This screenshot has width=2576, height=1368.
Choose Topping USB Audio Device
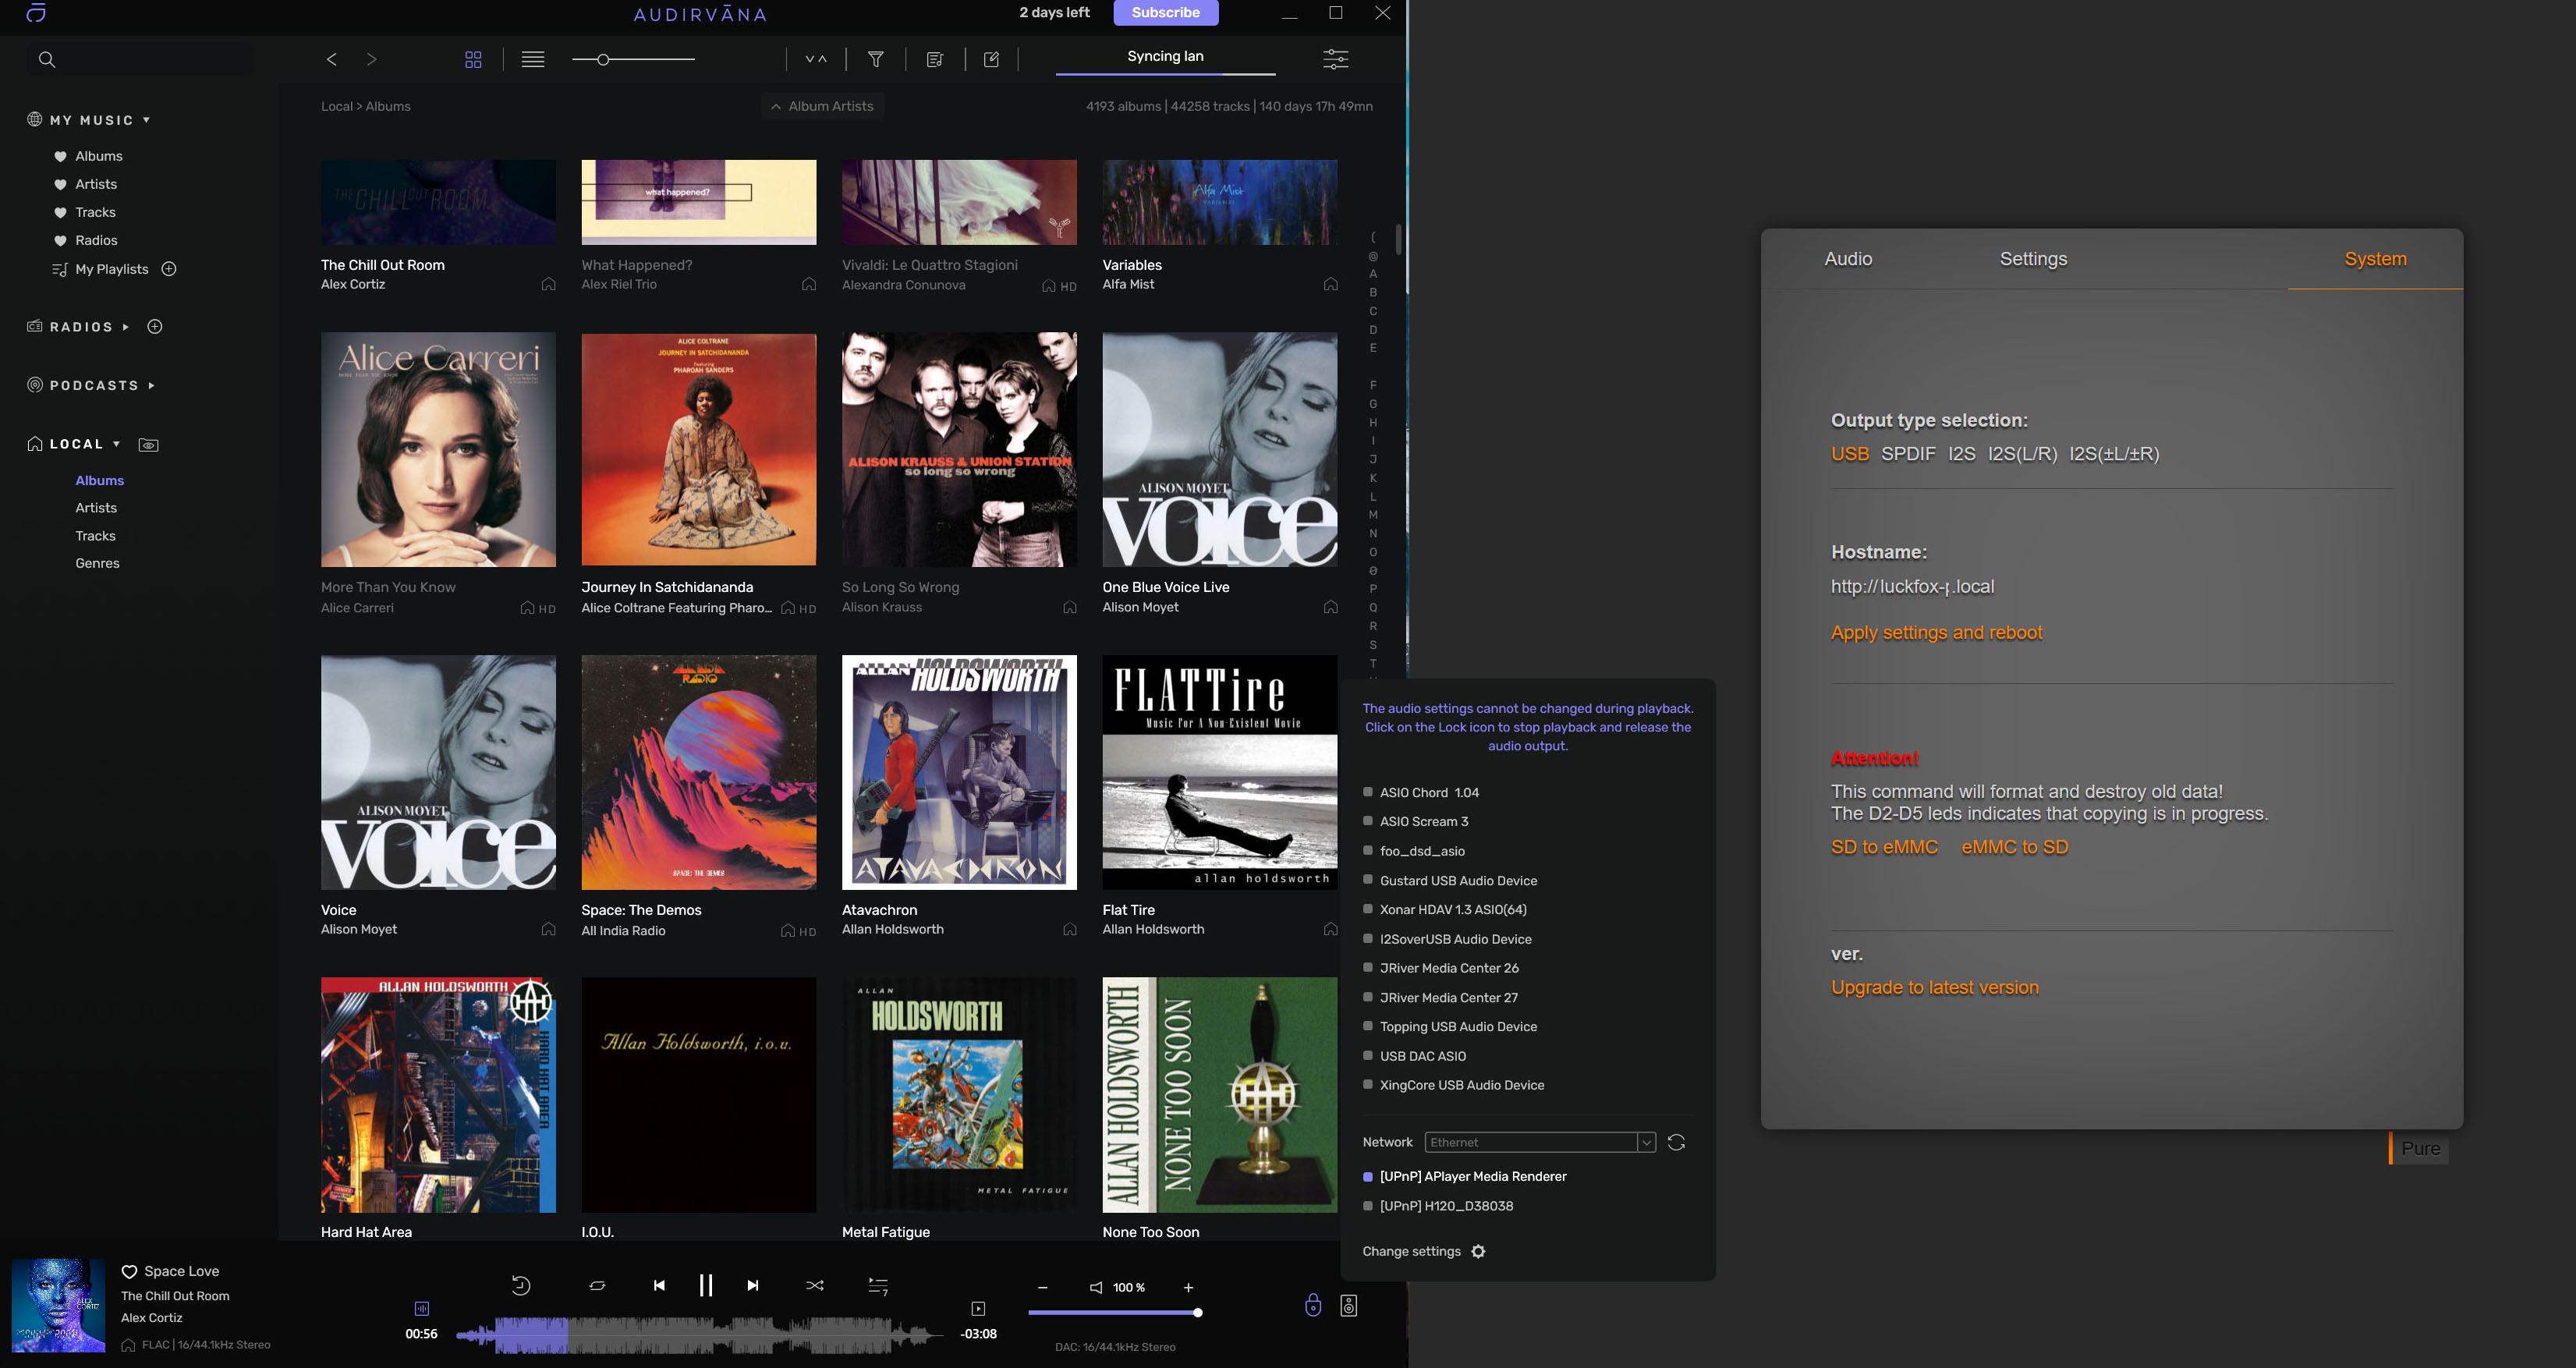[x=1458, y=1027]
